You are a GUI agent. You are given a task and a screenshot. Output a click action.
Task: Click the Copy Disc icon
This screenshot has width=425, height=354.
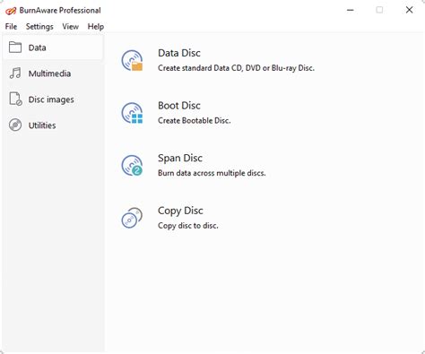[x=132, y=218]
